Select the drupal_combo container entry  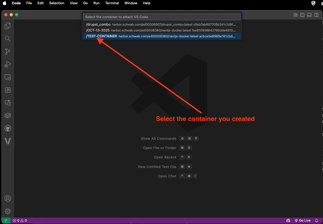162,24
